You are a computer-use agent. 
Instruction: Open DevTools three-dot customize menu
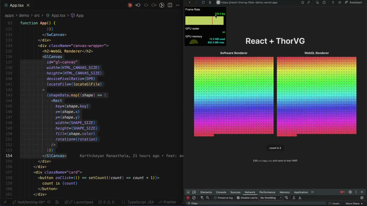click(x=356, y=192)
